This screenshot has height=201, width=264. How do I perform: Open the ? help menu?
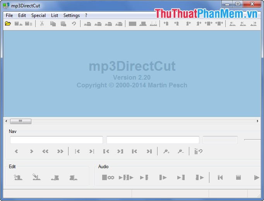tap(86, 15)
